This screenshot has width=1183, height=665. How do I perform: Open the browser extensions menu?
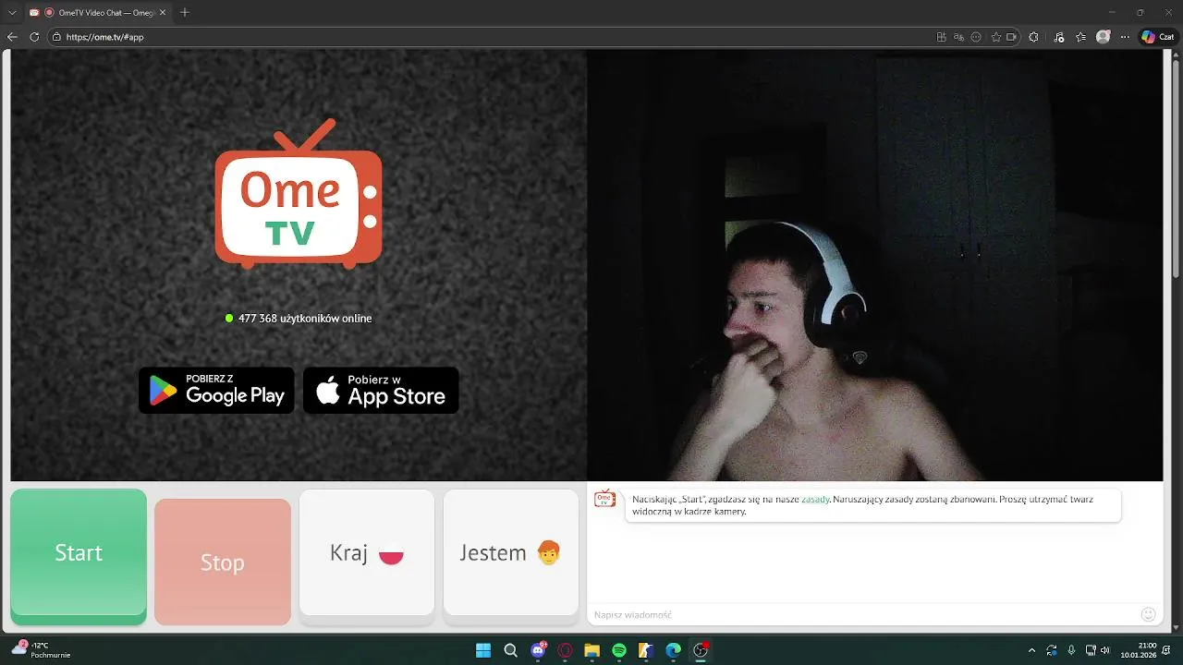1033,37
